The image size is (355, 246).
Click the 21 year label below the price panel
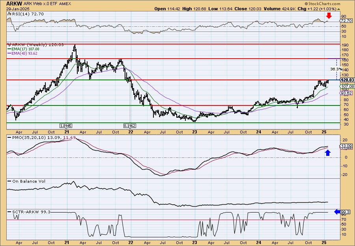click(66, 132)
